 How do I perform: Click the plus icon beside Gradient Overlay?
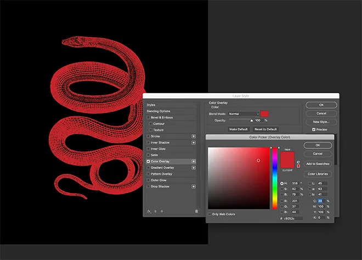point(194,167)
